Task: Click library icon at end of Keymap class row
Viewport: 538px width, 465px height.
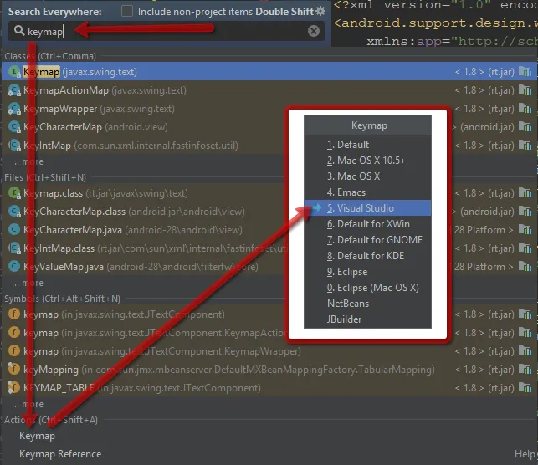Action: coord(525,72)
